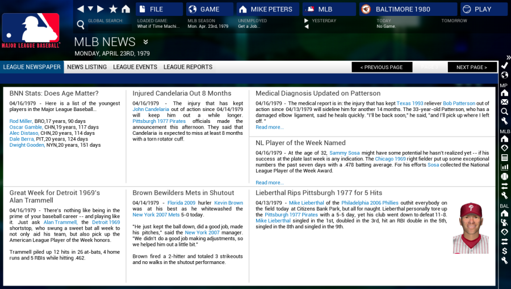Click the home icon under BAL sidebar
511x289 pixels.
point(504,214)
